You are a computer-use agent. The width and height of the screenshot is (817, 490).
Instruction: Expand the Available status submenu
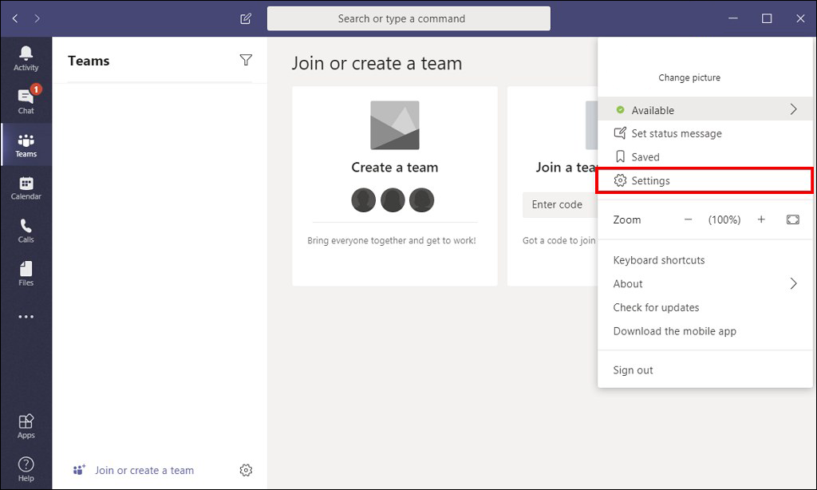point(705,109)
